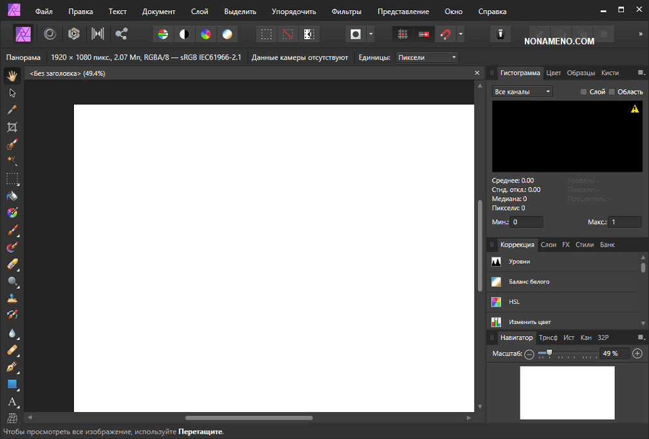This screenshot has width=649, height=439.
Task: Select the rectangular Marquee selection tool
Action: (x=12, y=178)
